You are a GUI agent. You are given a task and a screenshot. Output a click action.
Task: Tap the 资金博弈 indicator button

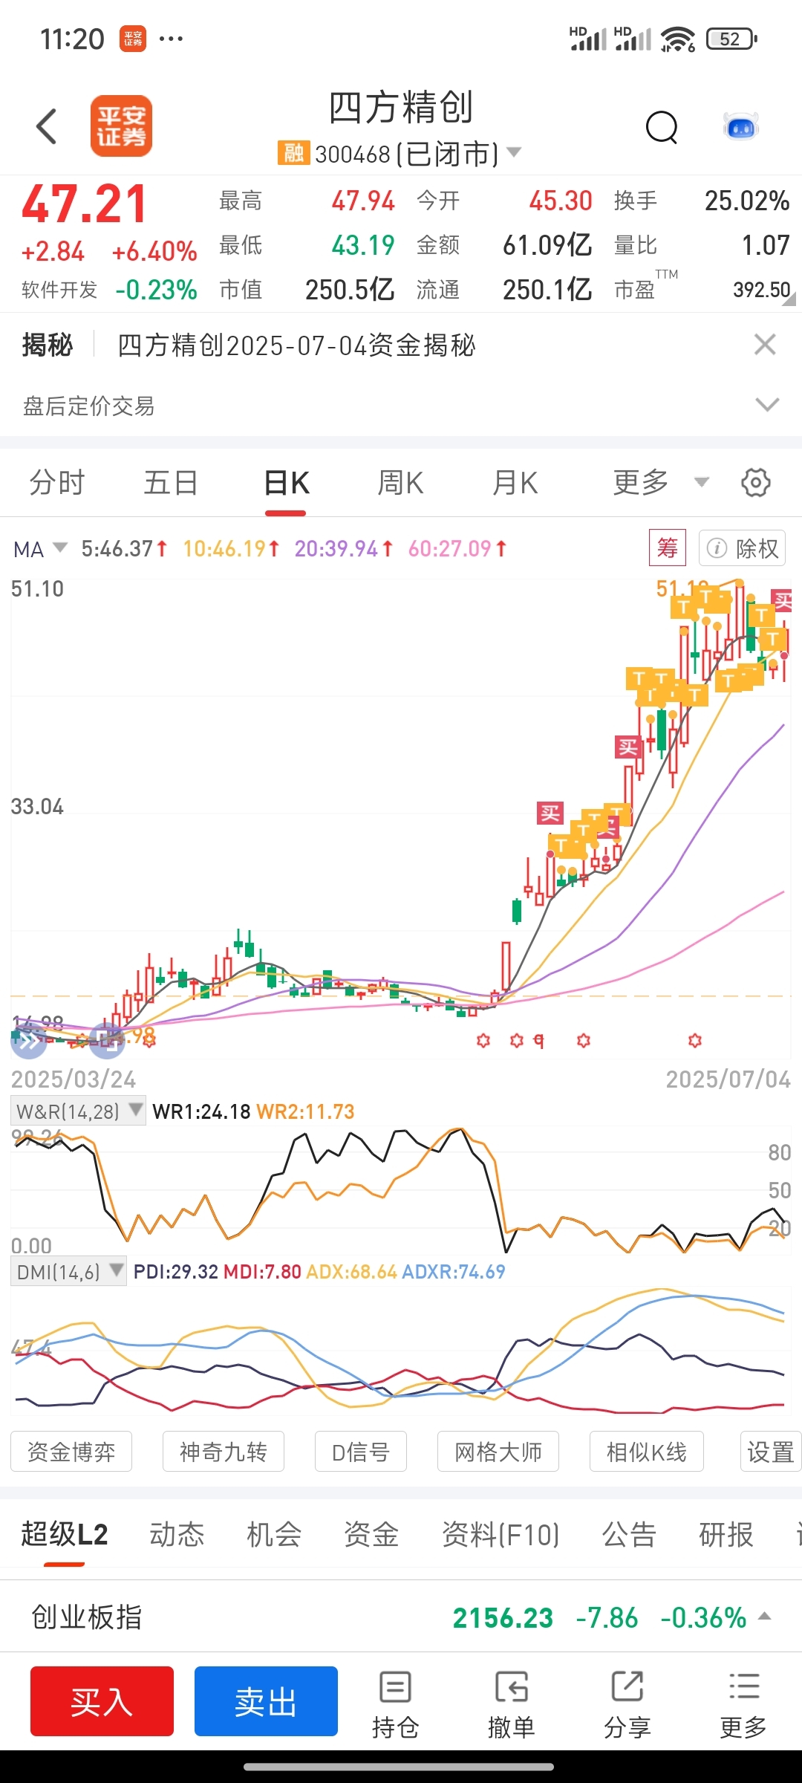[71, 1451]
